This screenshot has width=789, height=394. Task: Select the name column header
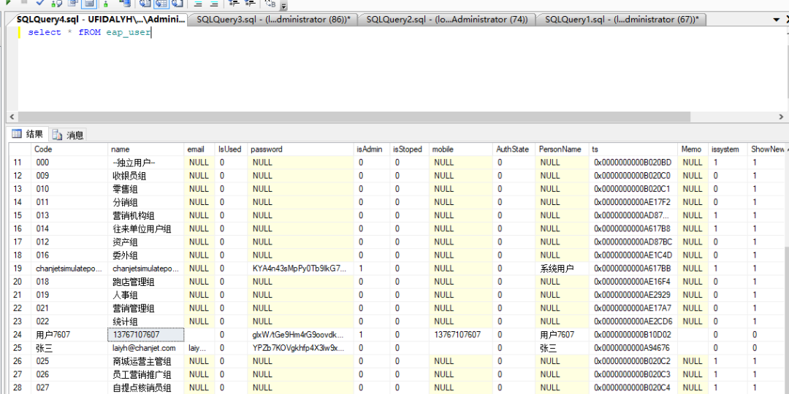tap(146, 150)
